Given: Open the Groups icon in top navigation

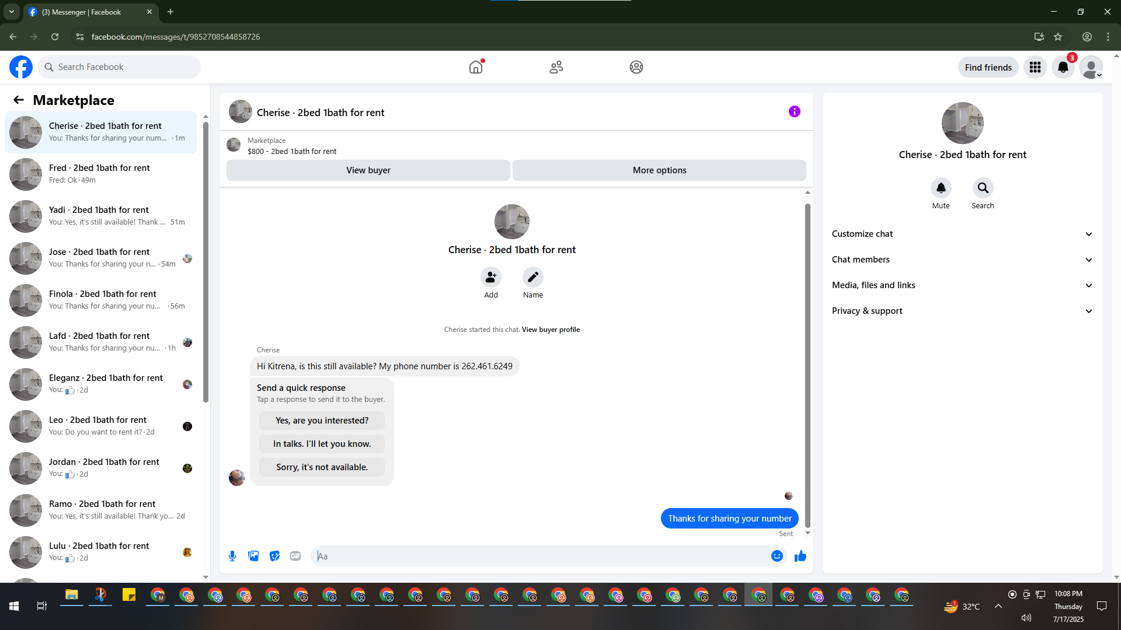Looking at the screenshot, I should coord(636,67).
